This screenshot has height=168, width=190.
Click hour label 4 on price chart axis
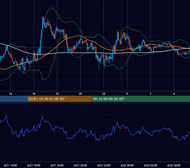coord(174,94)
